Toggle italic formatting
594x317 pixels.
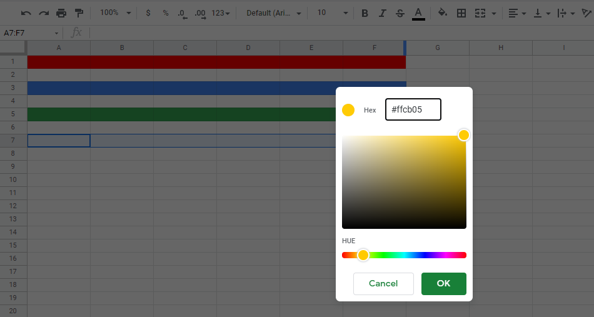tap(382, 13)
